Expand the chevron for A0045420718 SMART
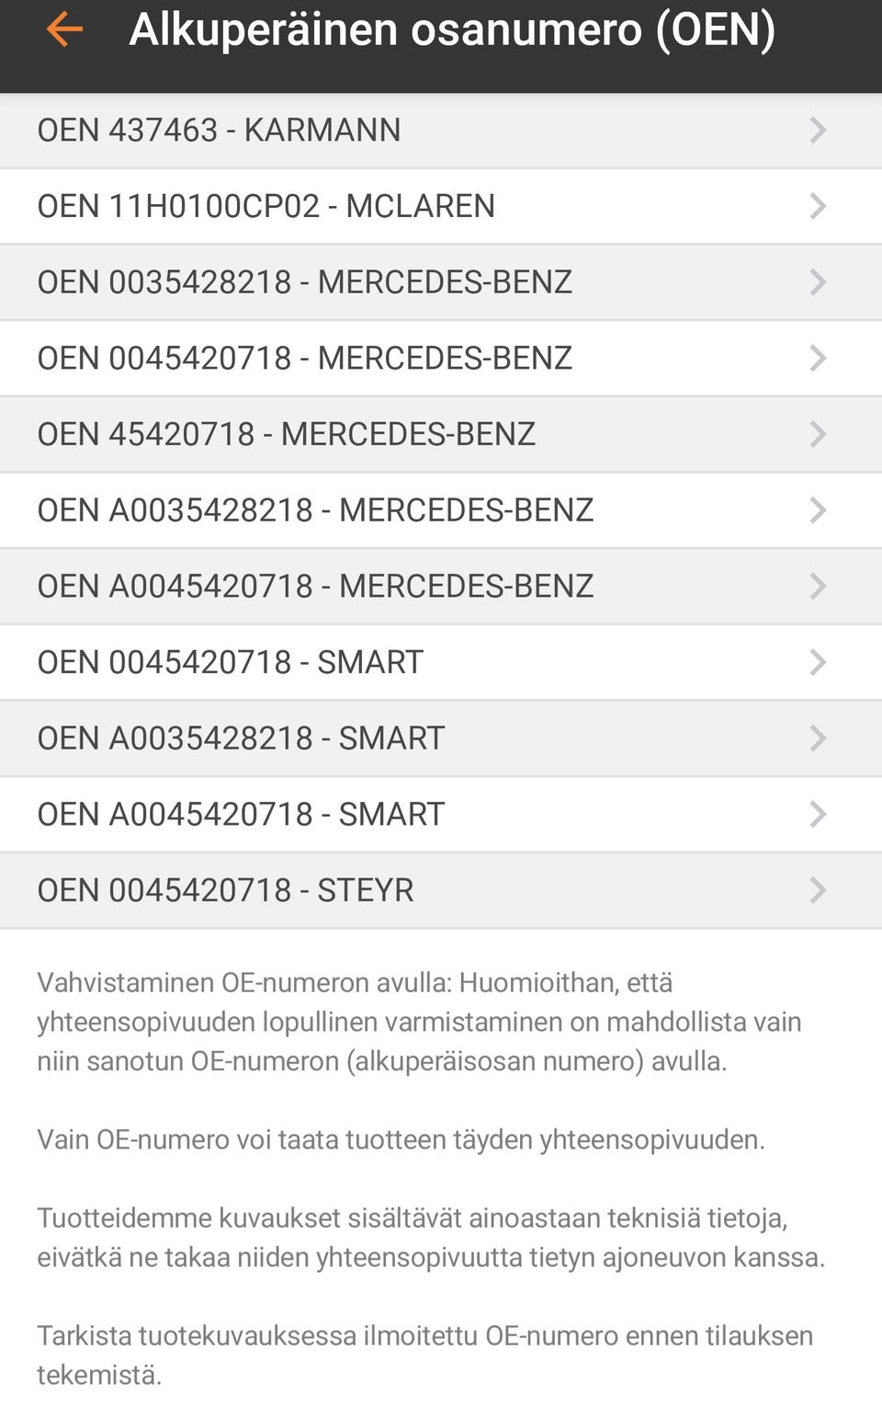 click(818, 814)
